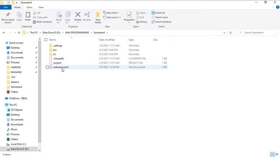Open Explorer Help question mark icon
Screen dimensions: 280x157
tap(277, 7)
